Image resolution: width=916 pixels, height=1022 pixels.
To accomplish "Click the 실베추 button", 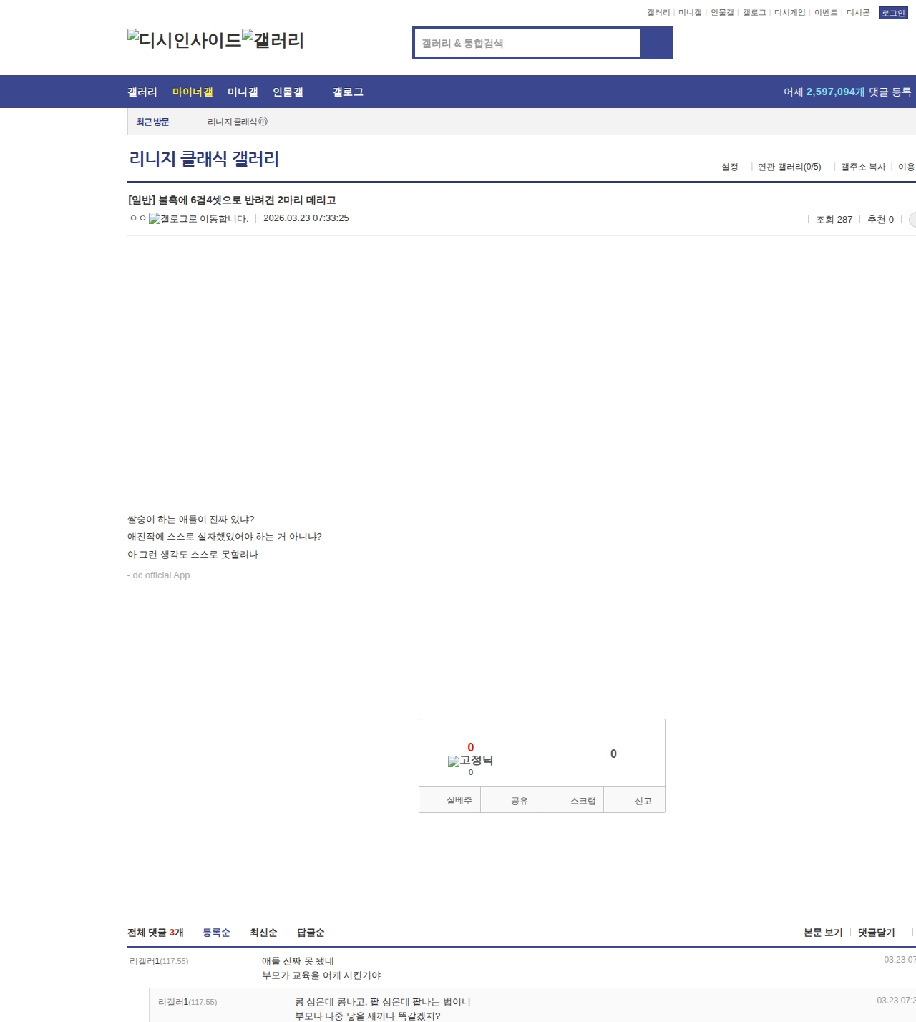I will pos(450,800).
